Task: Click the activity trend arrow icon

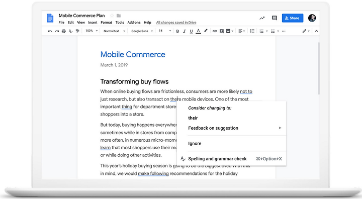Action: click(262, 18)
